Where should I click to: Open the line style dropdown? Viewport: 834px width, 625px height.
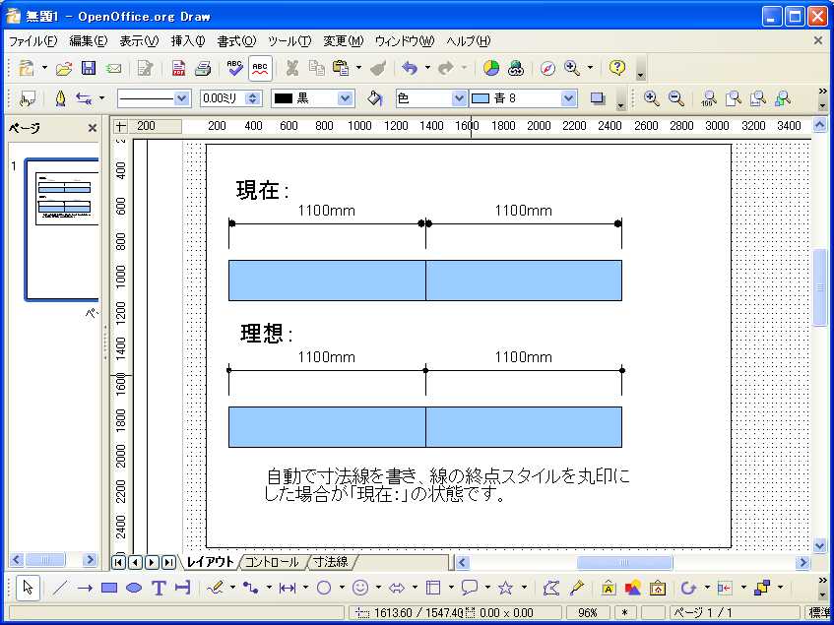pos(181,98)
